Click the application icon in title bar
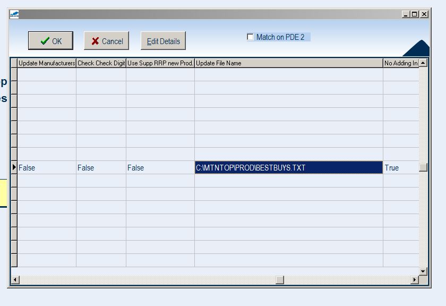The image size is (446, 306). tap(14, 14)
